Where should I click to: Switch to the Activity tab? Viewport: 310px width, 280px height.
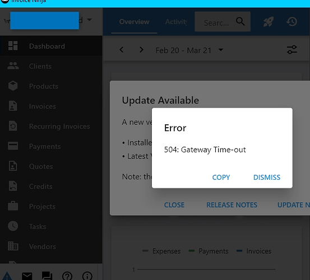tap(176, 22)
